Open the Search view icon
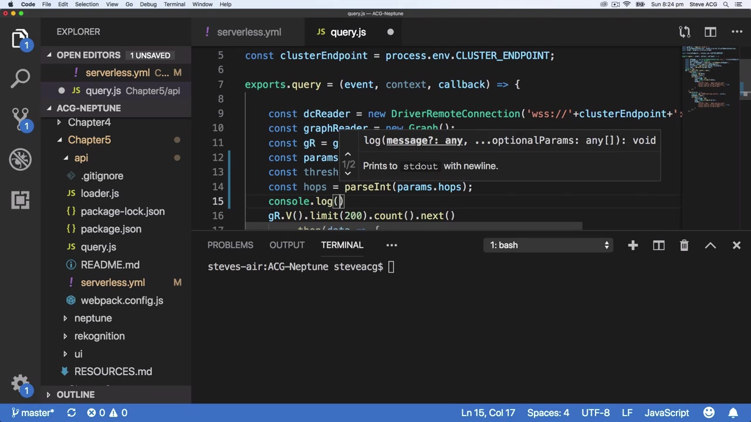The width and height of the screenshot is (751, 422). click(21, 78)
